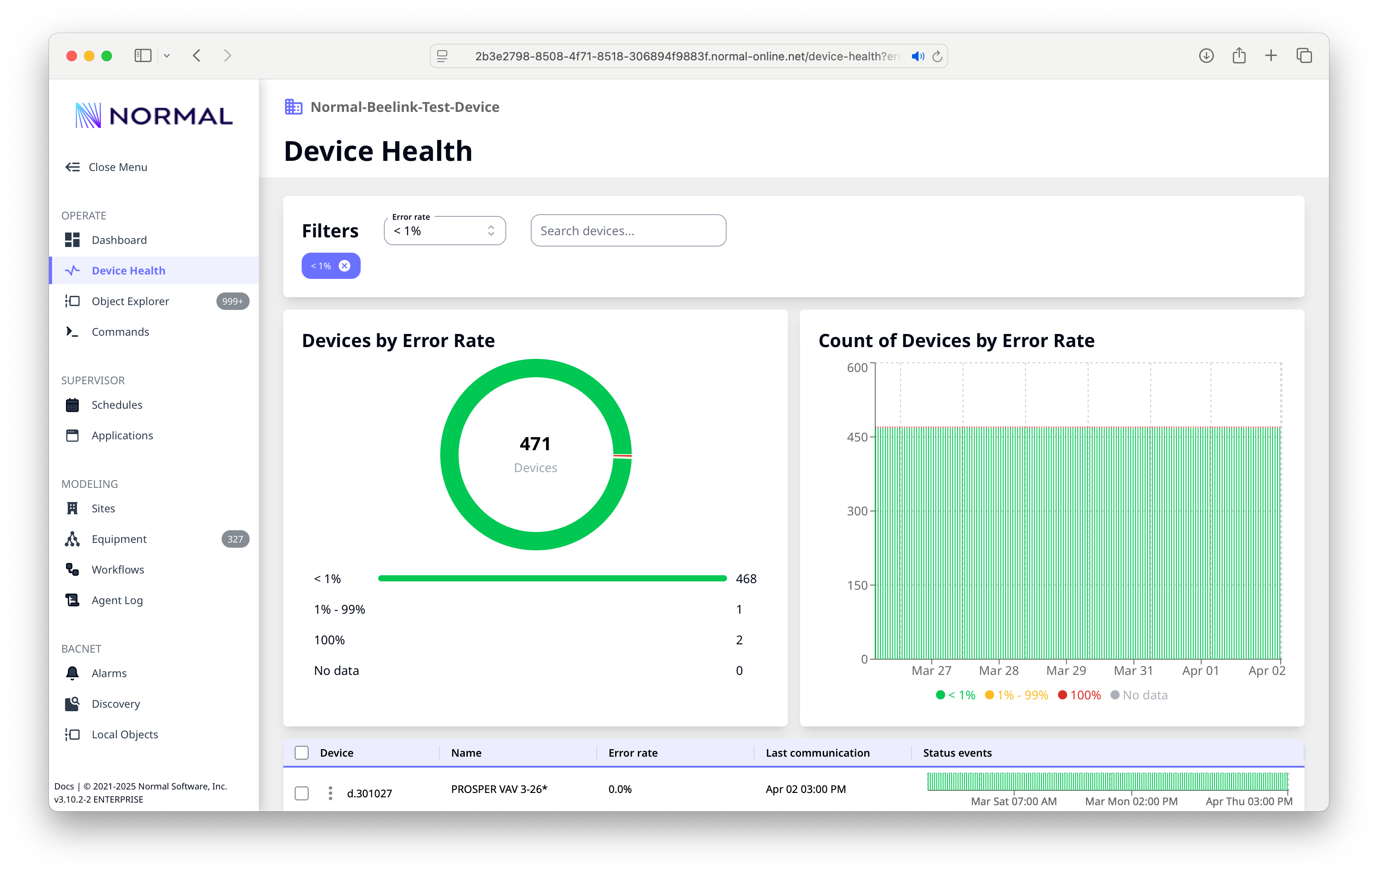Click the Commands terminal prompt icon
This screenshot has height=876, width=1378.
coord(72,332)
